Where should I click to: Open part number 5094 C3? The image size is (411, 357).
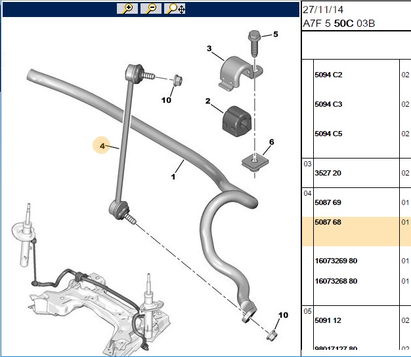coord(328,104)
